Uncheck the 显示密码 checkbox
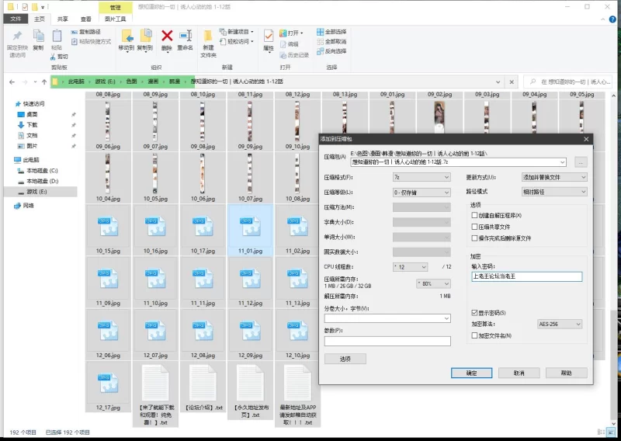The height and width of the screenshot is (441, 621). tap(474, 312)
